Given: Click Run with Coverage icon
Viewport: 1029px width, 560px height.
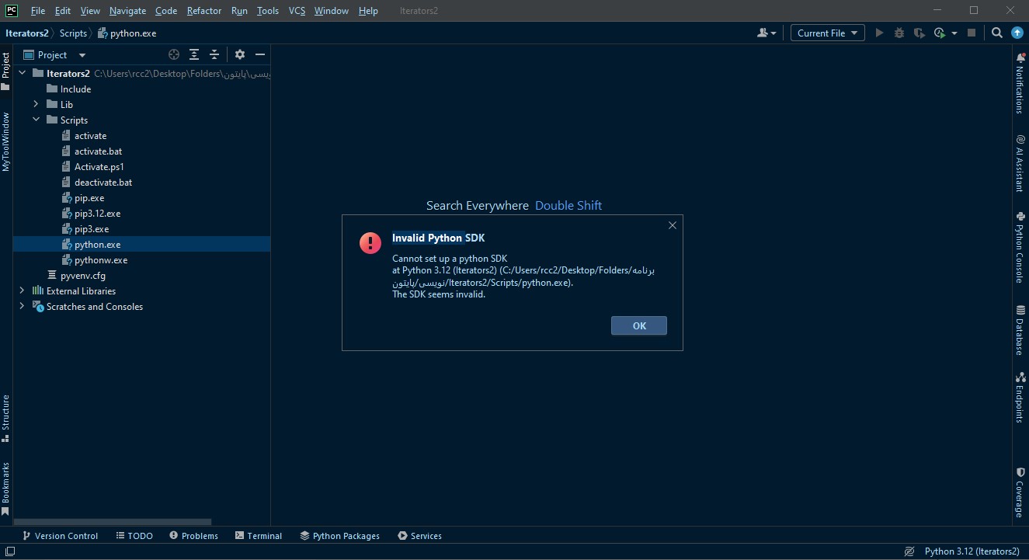Looking at the screenshot, I should click(x=919, y=33).
